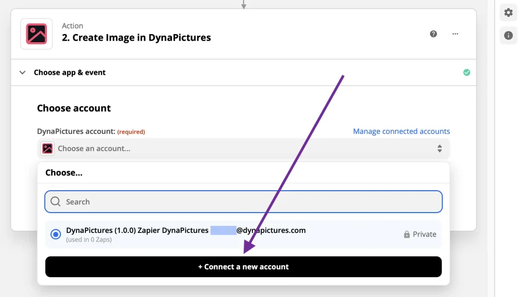Open the three-dot more options menu
The width and height of the screenshot is (521, 297).
click(455, 34)
